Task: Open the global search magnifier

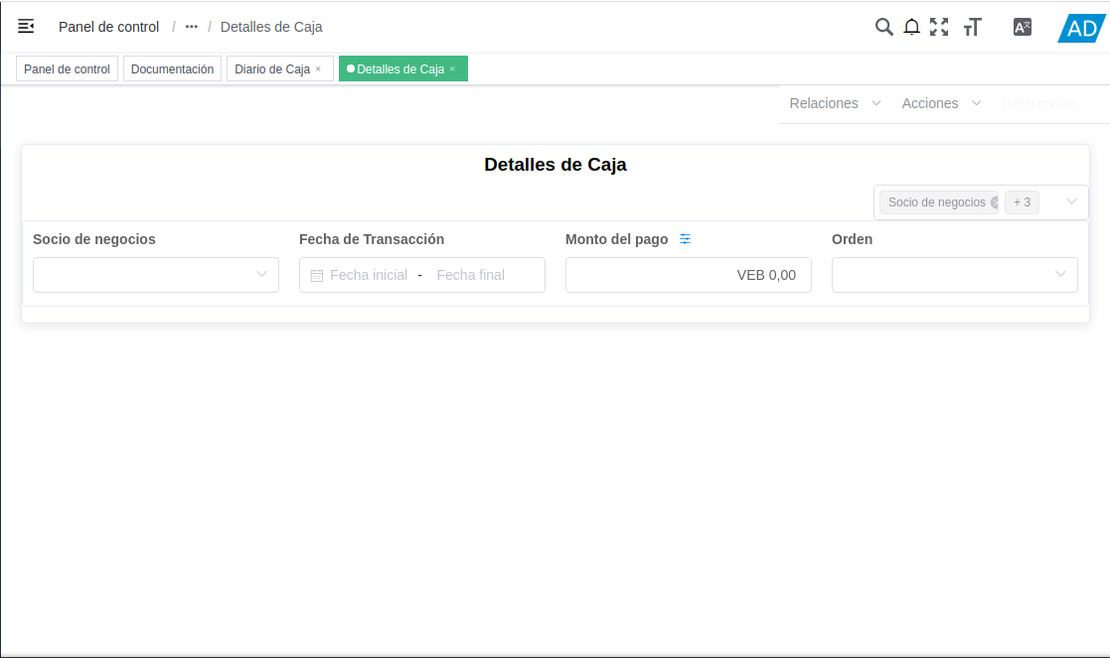Action: (x=884, y=27)
